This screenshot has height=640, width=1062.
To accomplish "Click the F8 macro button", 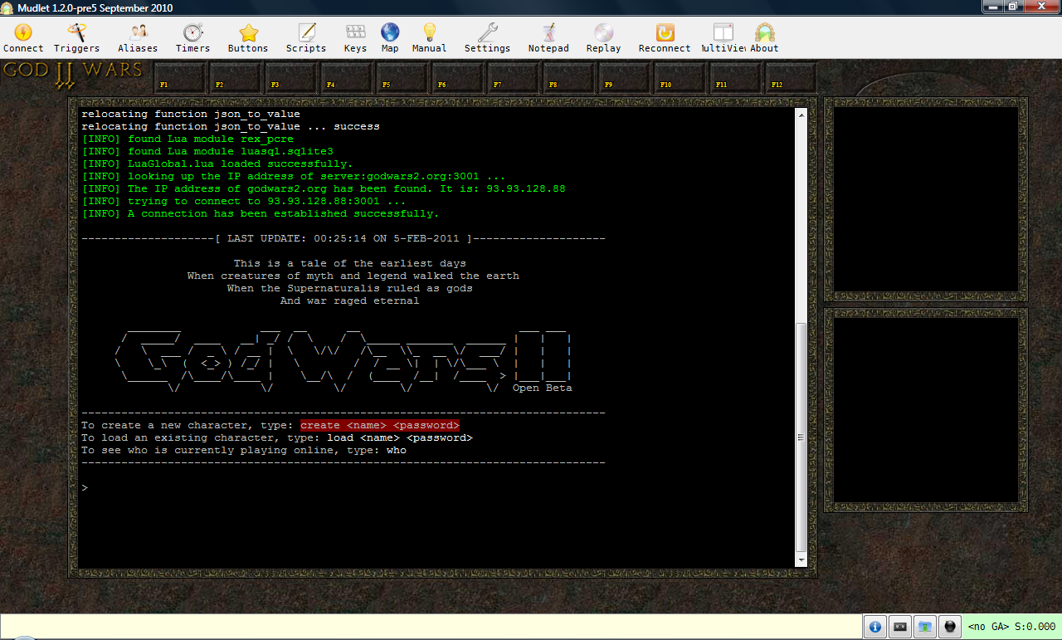I will point(568,79).
